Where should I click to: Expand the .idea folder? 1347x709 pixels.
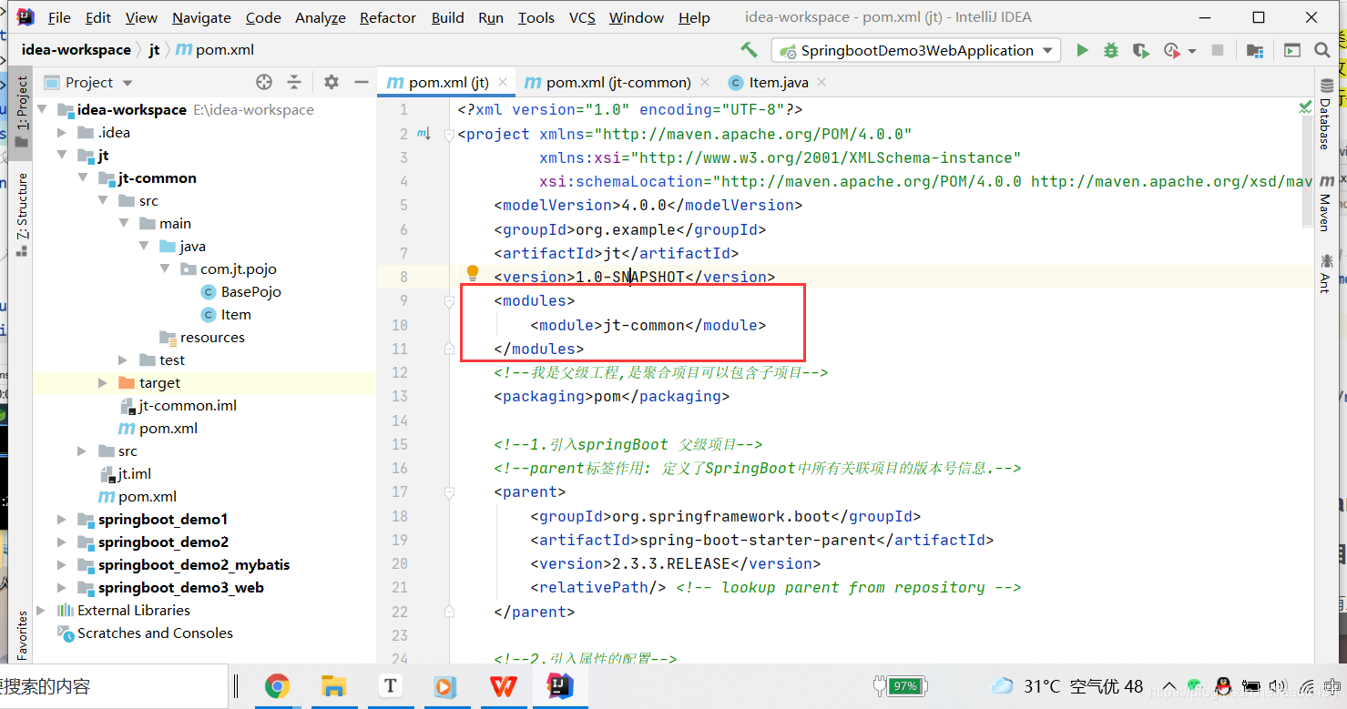click(x=62, y=133)
